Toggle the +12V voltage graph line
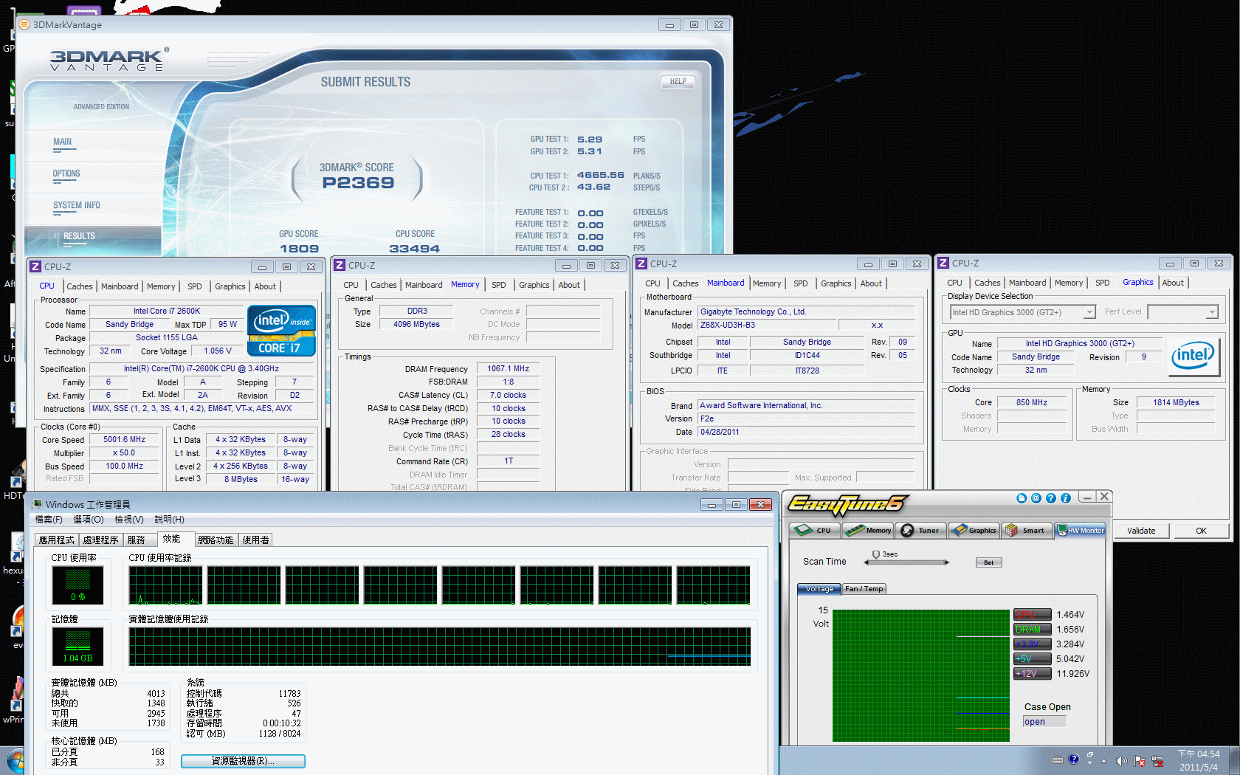This screenshot has height=775, width=1240. [x=1032, y=674]
